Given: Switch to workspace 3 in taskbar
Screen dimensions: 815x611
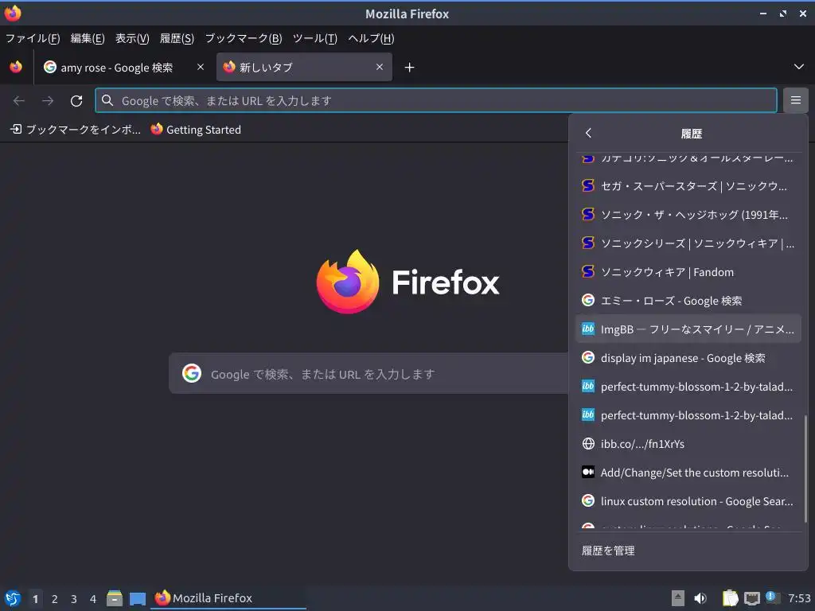Looking at the screenshot, I should coord(74,599).
